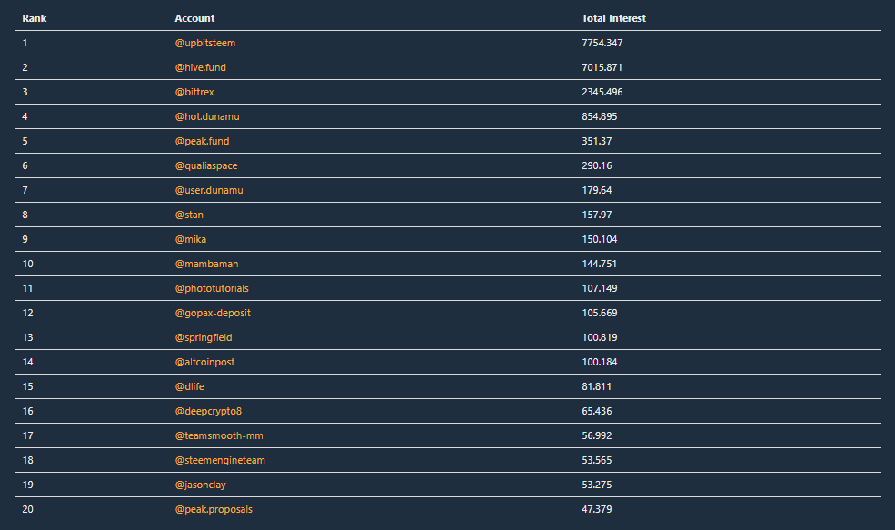Viewport: 895px width, 530px height.
Task: Click rank number 12 in gopax-deposit row
Action: click(x=27, y=313)
